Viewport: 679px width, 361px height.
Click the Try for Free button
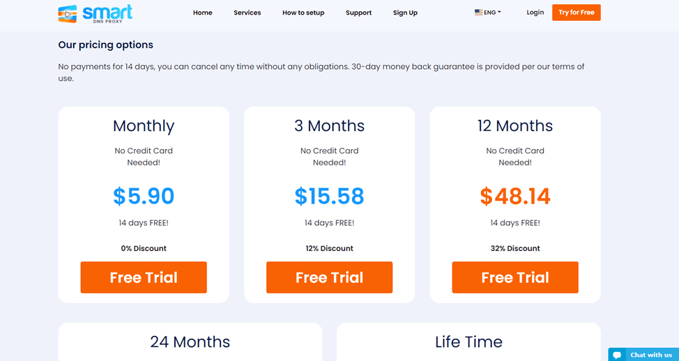pyautogui.click(x=577, y=13)
